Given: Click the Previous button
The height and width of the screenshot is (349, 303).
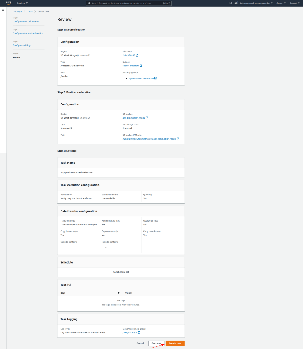Looking at the screenshot, I should (156, 343).
